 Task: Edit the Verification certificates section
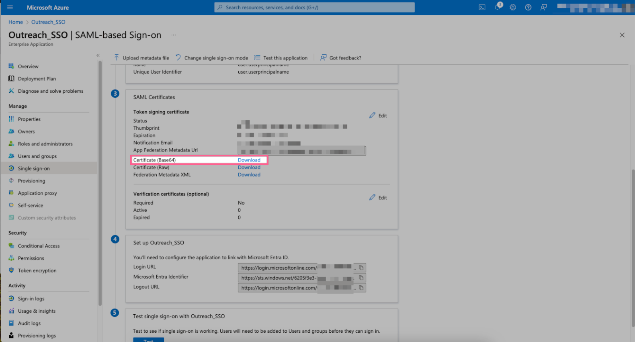(378, 198)
